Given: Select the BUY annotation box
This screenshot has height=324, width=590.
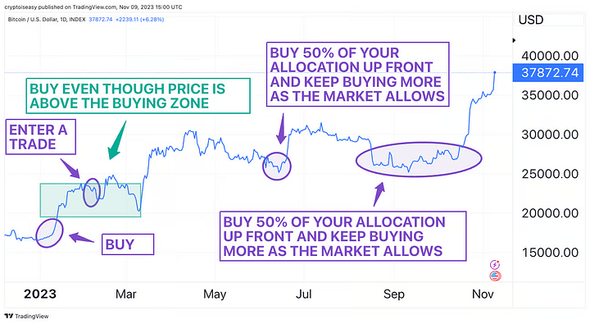Looking at the screenshot, I should (128, 244).
